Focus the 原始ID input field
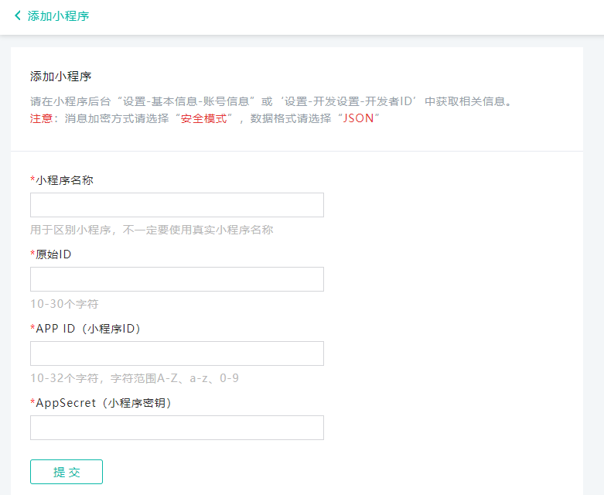Viewport: 604px width, 495px height. tap(176, 279)
